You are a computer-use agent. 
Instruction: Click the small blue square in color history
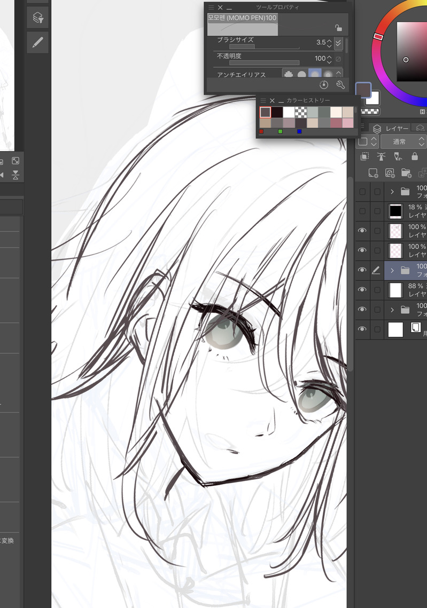click(x=299, y=132)
